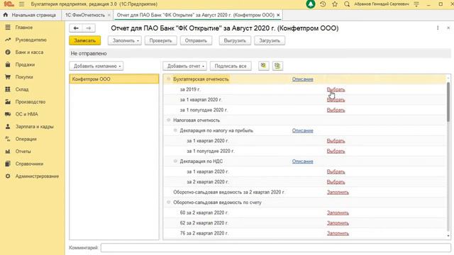Select Конфетпром ООО in company list
Screen dimensions: 454x255
tap(114, 79)
